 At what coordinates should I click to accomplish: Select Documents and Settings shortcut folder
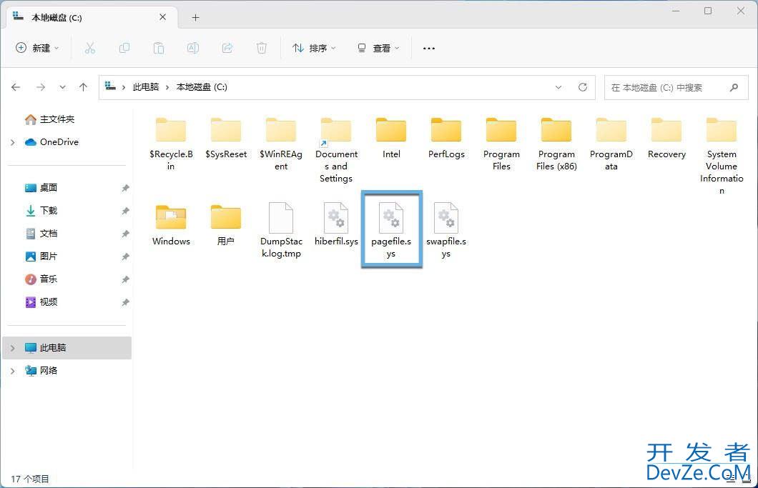coord(336,150)
